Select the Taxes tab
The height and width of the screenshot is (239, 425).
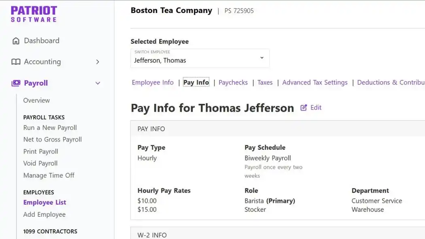point(265,82)
